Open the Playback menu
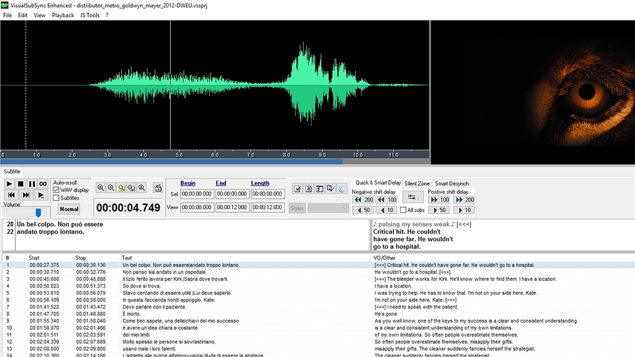 click(x=63, y=15)
